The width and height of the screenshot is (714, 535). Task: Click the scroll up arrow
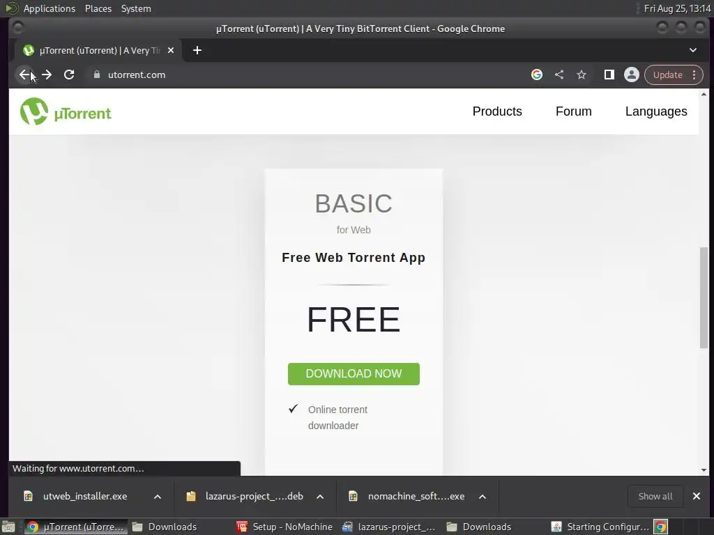(704, 94)
